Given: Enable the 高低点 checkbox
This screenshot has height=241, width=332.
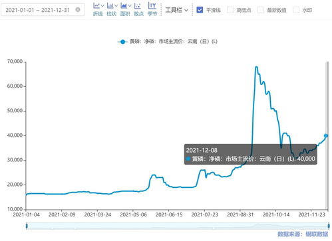Looking at the screenshot, I should (230, 10).
